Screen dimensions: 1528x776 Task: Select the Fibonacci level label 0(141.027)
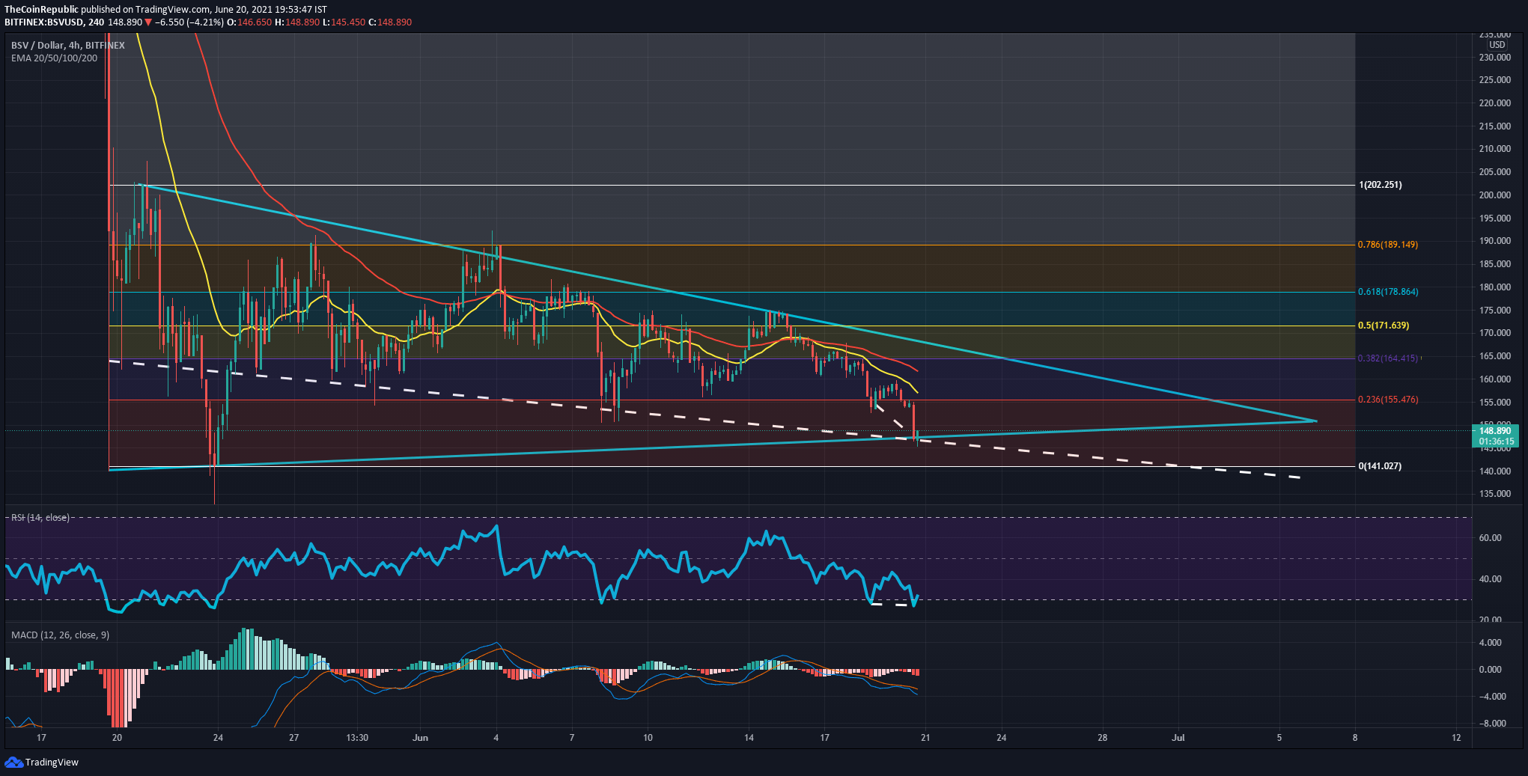[1380, 466]
